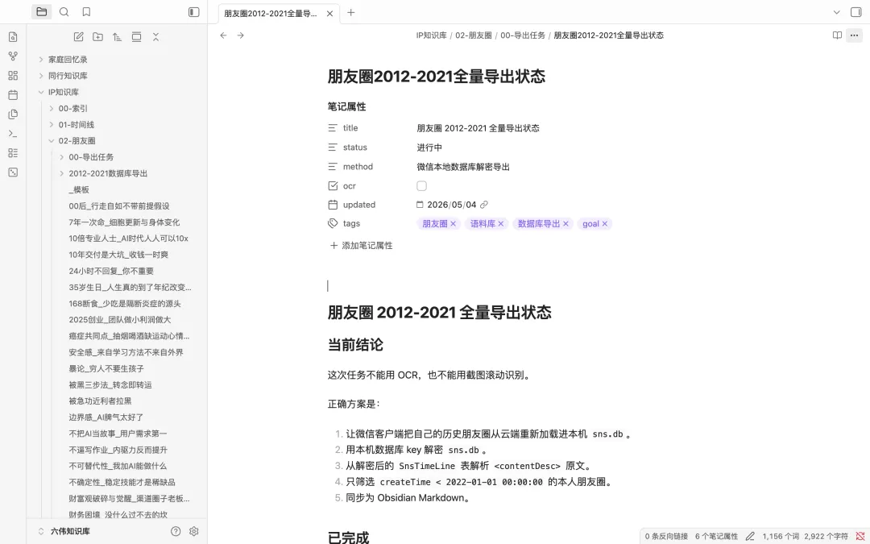
Task: Collapse all folders icon
Action: point(156,36)
